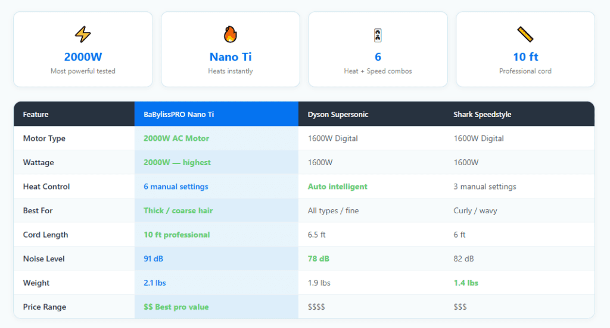Click 'Professional cord' caption
This screenshot has width=610, height=328.
coord(525,71)
